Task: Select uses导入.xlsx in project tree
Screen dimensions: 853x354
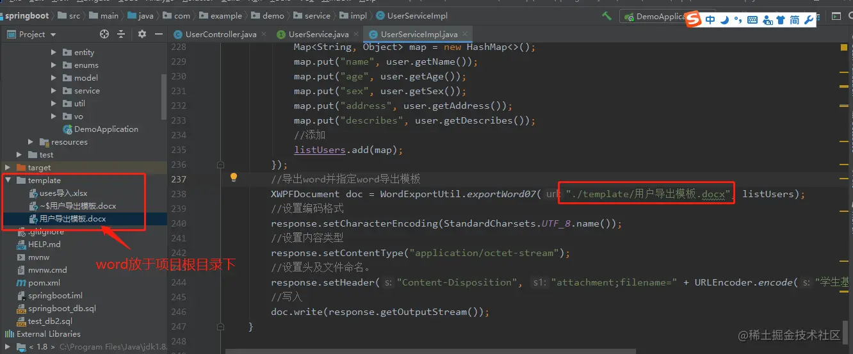Action: click(x=63, y=193)
